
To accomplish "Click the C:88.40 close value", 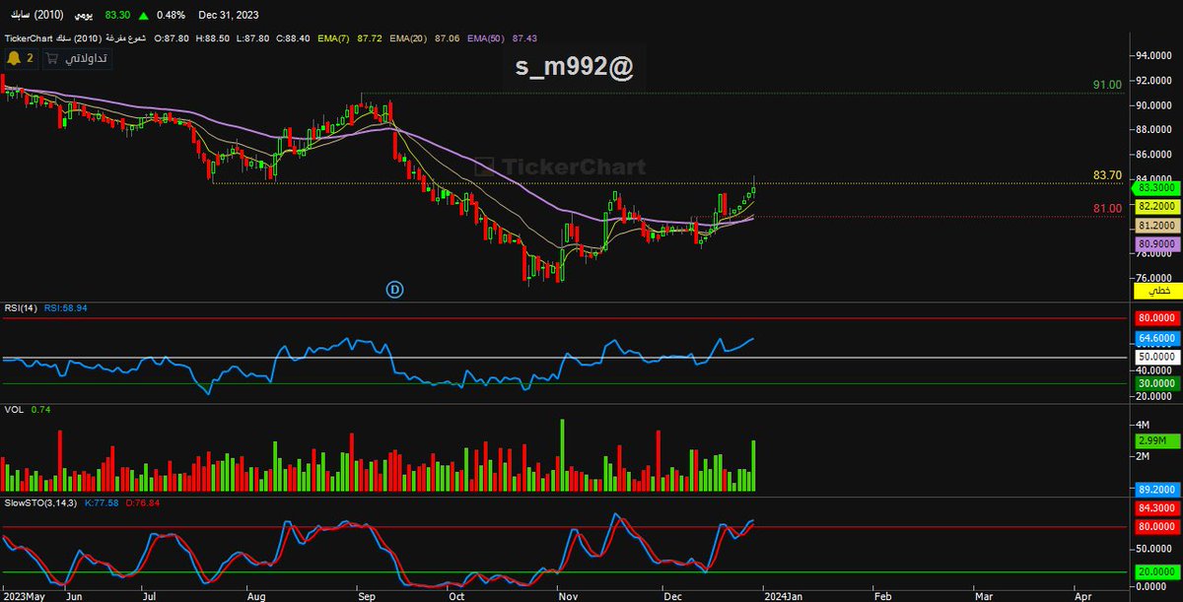I will pos(292,37).
